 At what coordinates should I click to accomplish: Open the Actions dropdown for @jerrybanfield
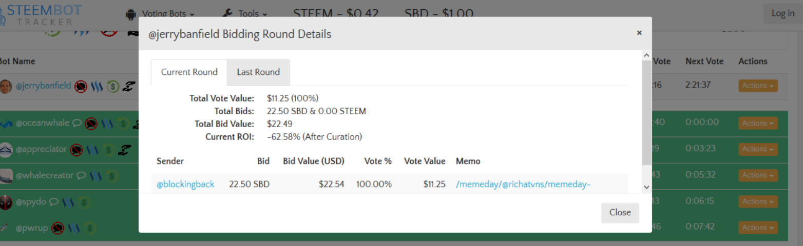(x=757, y=86)
